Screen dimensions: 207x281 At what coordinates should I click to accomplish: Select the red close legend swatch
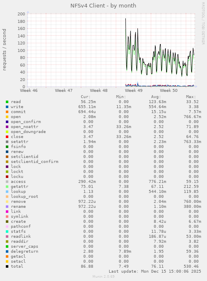7,137
